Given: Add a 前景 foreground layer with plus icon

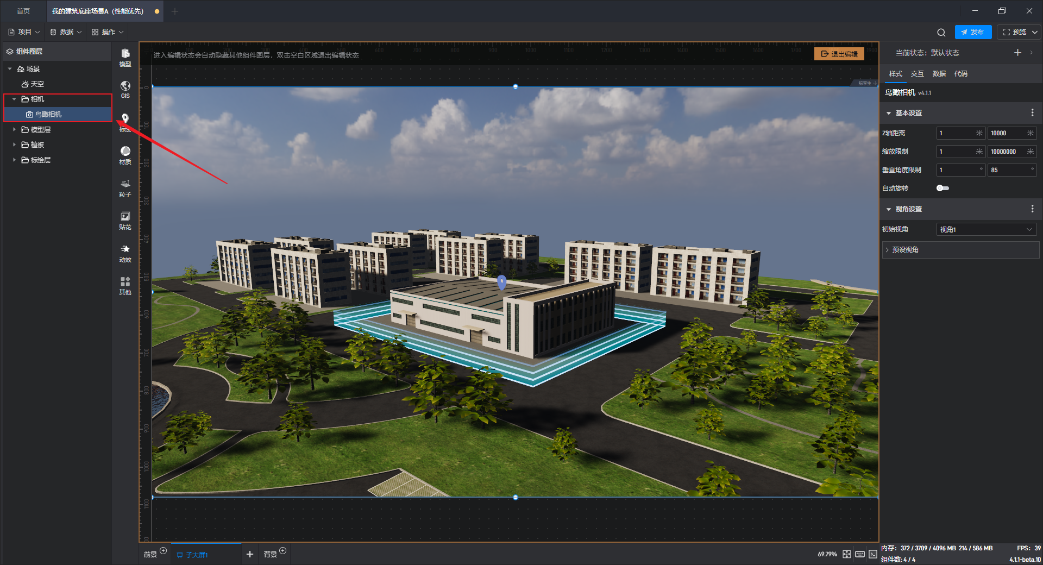Looking at the screenshot, I should coord(163,551).
